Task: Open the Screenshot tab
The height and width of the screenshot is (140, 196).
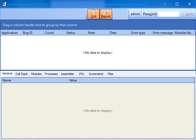Action: click(x=96, y=74)
